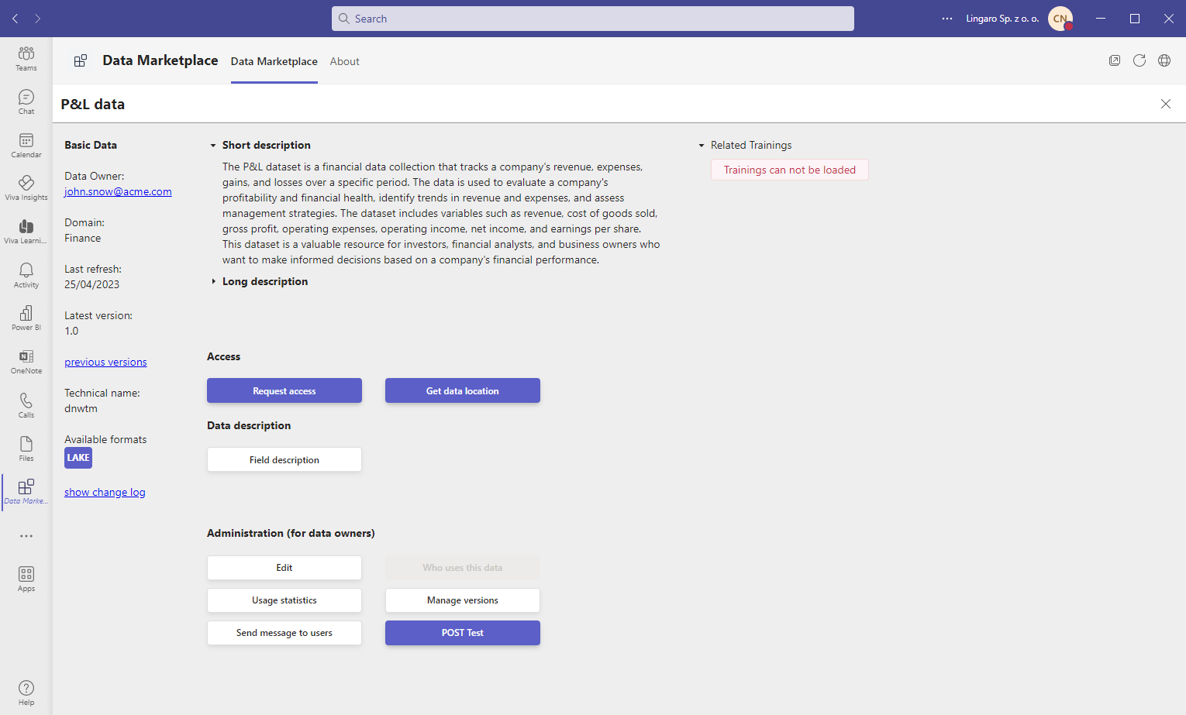Pop out the app in new window
This screenshot has height=715, width=1186.
point(1115,60)
